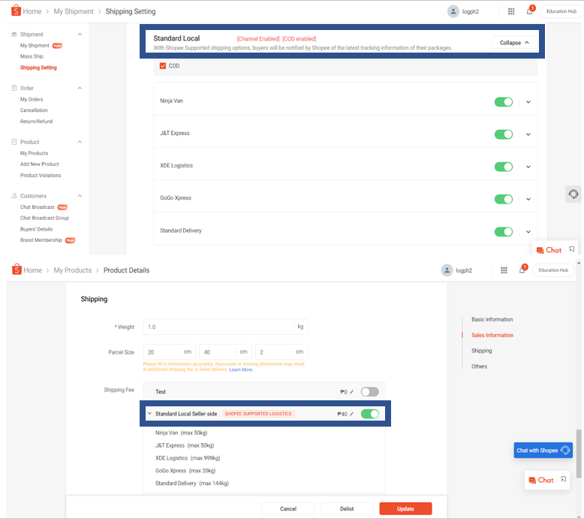Image resolution: width=584 pixels, height=519 pixels.
Task: Disable the Ninja Van toggle
Action: pyautogui.click(x=504, y=101)
